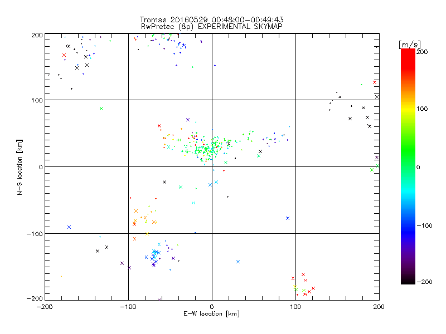Click the [m/s] unit label above the color bar
446x334 pixels.
tap(413, 44)
